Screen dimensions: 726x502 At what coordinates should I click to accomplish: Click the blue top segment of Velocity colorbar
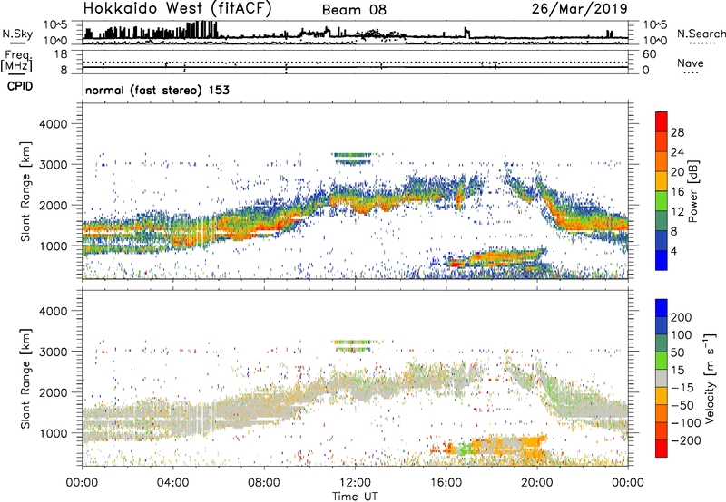pos(662,308)
